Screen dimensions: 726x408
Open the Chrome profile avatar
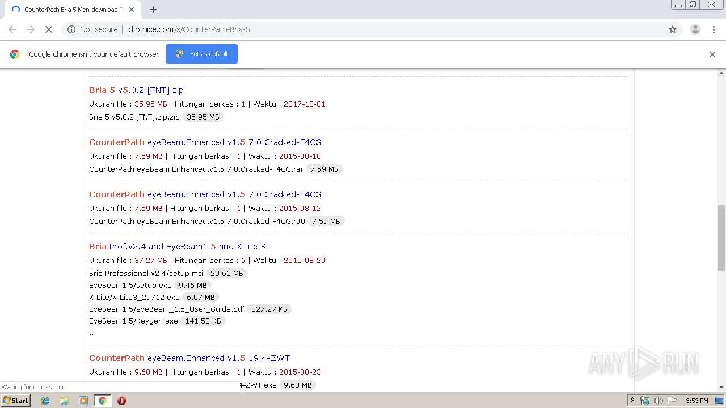[695, 29]
